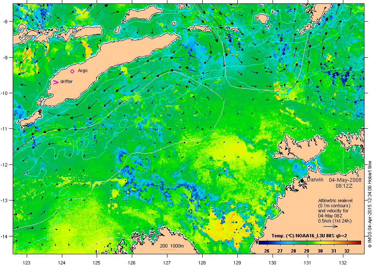The image size is (373, 267).
Task: Click the color bar value 27
Action: pos(280,251)
